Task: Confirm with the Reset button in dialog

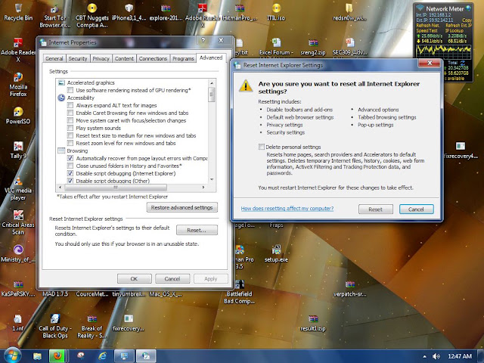Action: tap(376, 209)
